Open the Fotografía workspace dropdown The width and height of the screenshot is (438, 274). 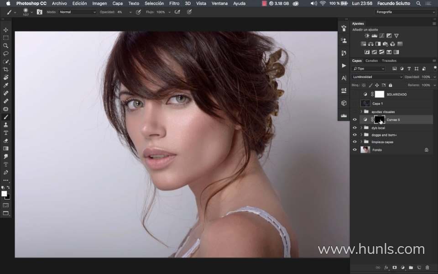[x=405, y=12]
